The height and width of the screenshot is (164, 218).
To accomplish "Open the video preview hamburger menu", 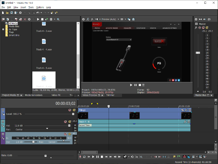I will pyautogui.click(x=143, y=85).
